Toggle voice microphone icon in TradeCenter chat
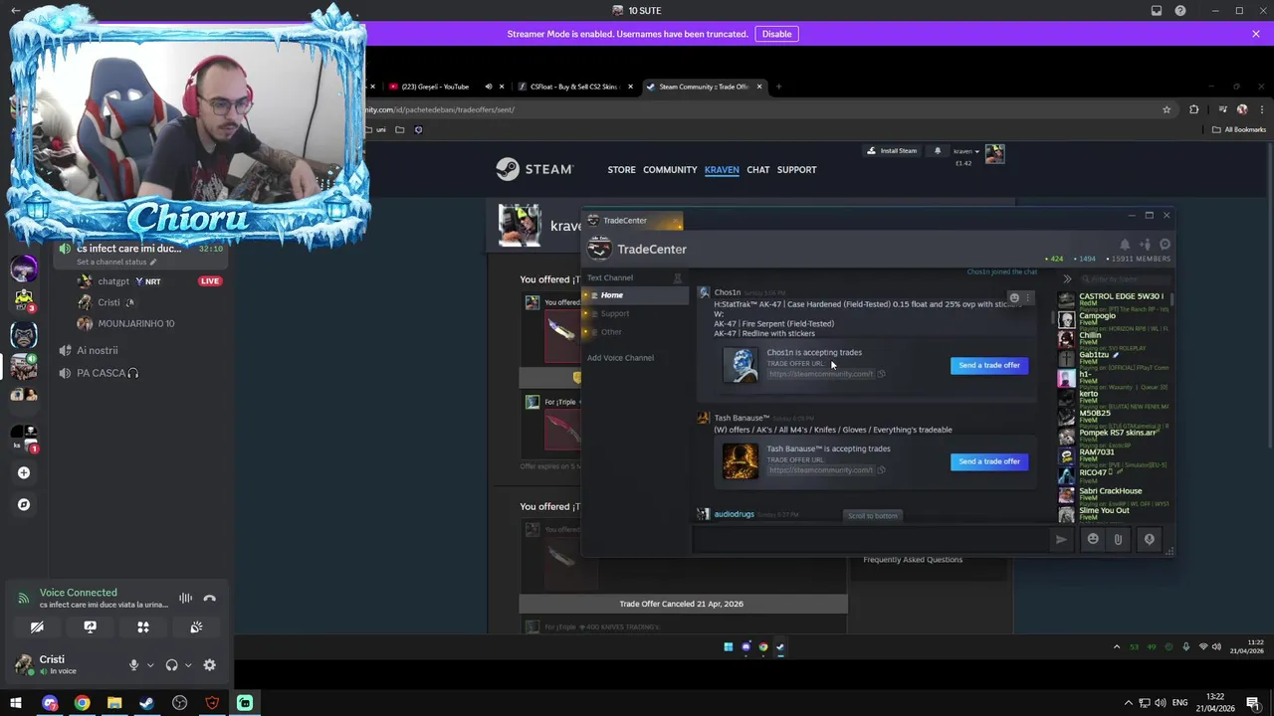The width and height of the screenshot is (1274, 716). 1149,539
